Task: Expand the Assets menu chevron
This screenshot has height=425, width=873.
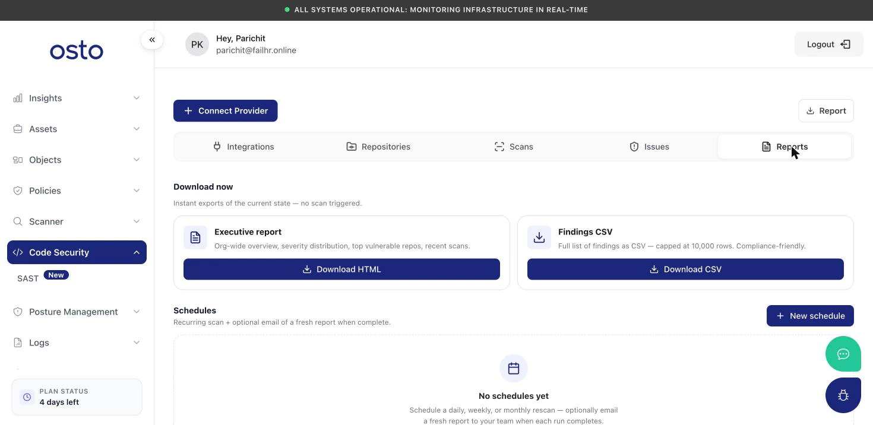Action: pos(137,129)
